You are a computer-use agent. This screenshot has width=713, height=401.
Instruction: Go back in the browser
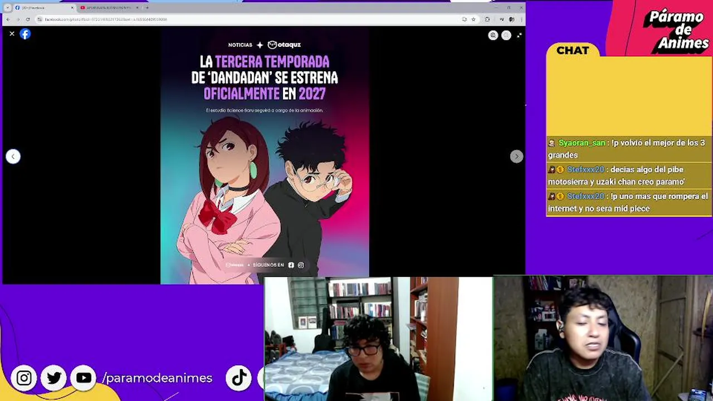click(x=7, y=19)
